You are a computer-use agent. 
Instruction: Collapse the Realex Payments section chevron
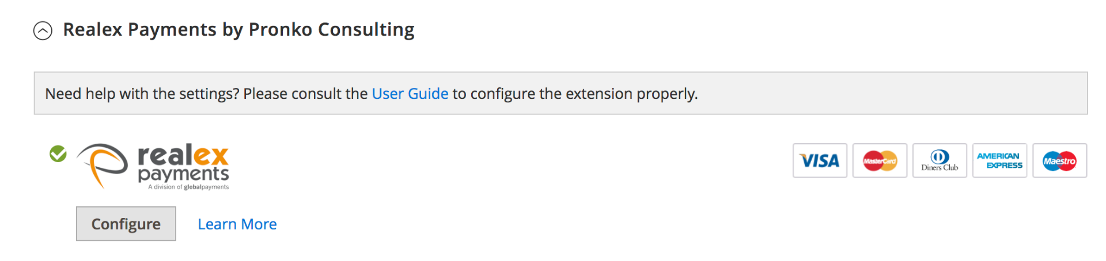tap(43, 30)
